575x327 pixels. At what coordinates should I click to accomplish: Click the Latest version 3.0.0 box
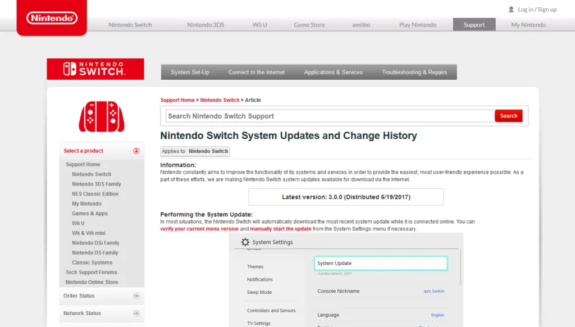pos(346,197)
